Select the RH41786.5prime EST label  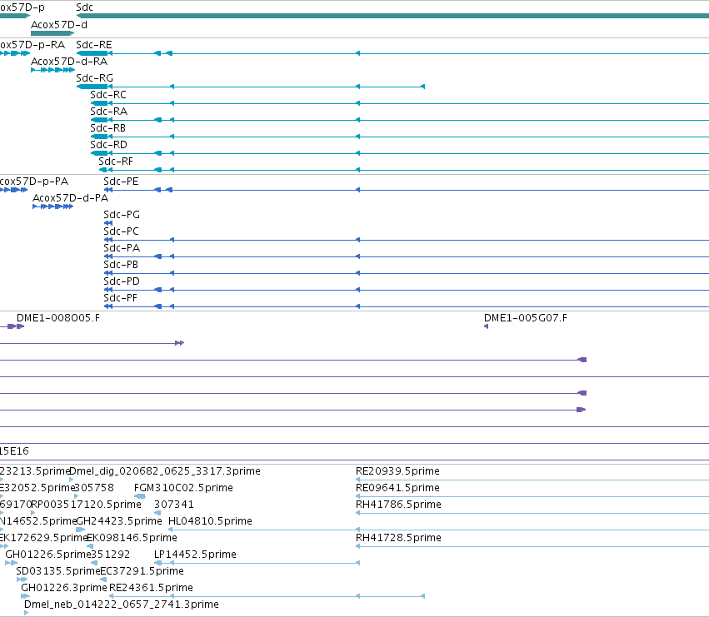coord(398,505)
